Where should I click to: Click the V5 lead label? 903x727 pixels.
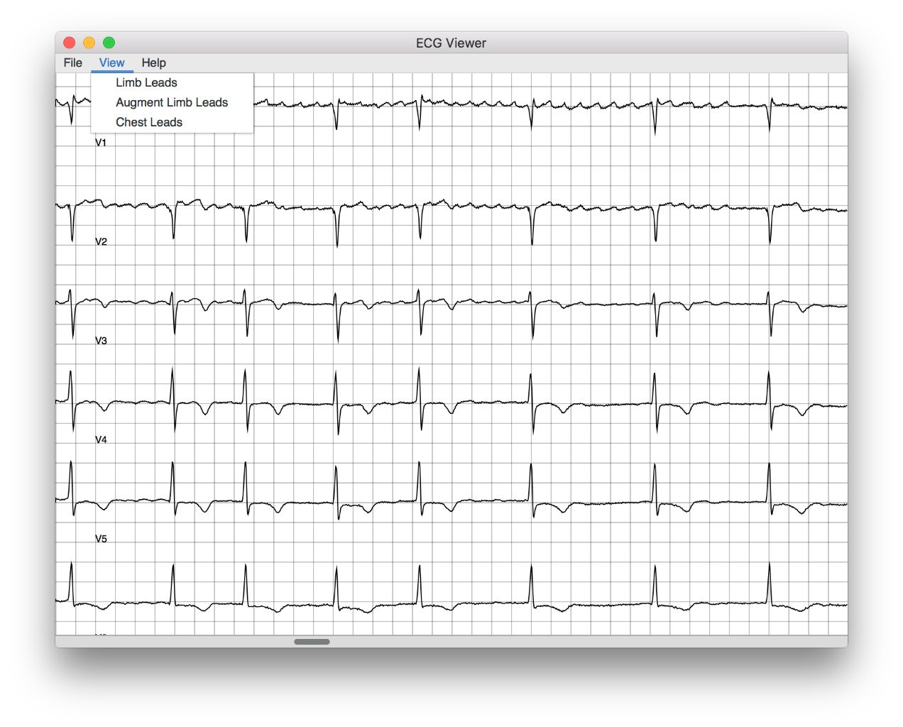coord(101,539)
